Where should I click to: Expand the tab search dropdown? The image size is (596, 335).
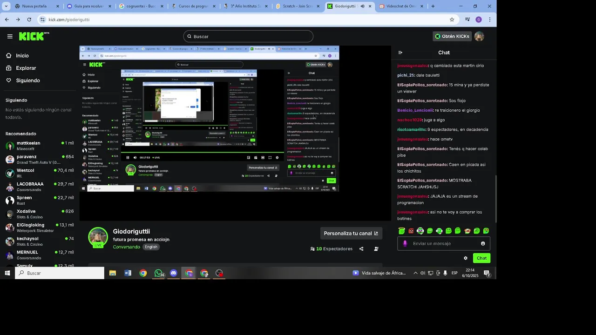6,7
